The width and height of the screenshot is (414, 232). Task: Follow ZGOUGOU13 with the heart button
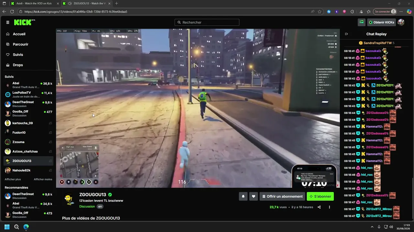[254, 196]
